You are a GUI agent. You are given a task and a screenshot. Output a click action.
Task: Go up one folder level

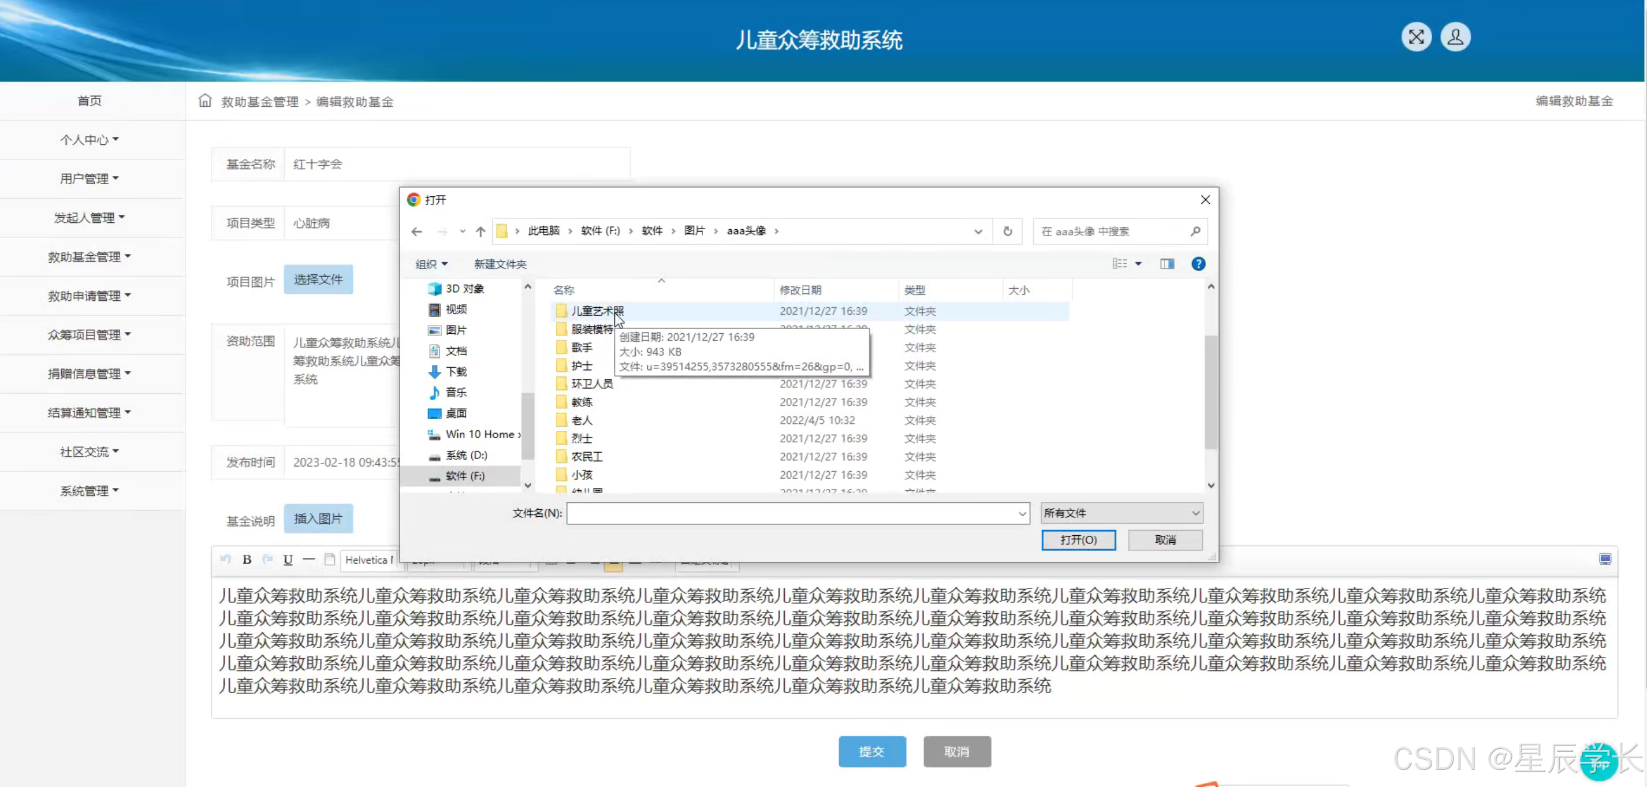[x=481, y=232]
